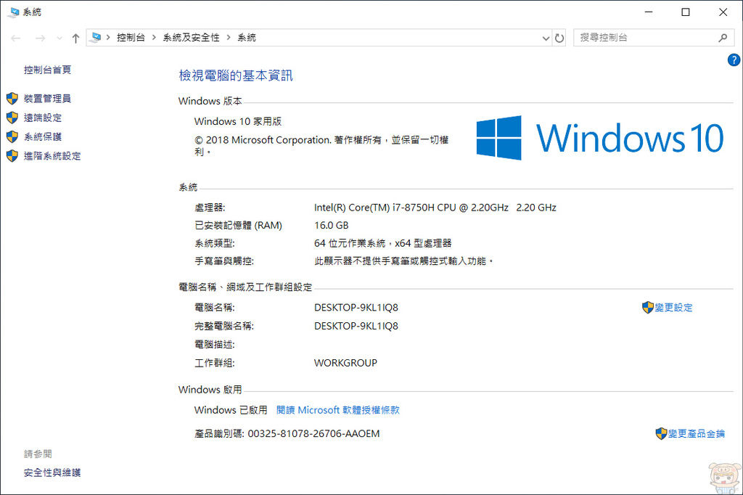Minimize the 系統 window

[x=649, y=12]
